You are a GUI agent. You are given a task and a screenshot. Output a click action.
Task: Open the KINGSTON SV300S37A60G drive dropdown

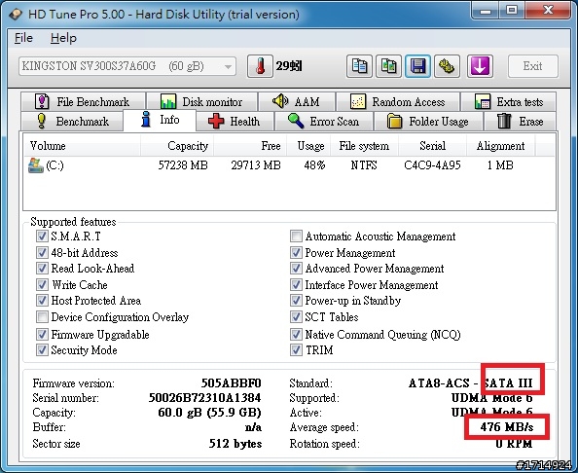point(127,66)
